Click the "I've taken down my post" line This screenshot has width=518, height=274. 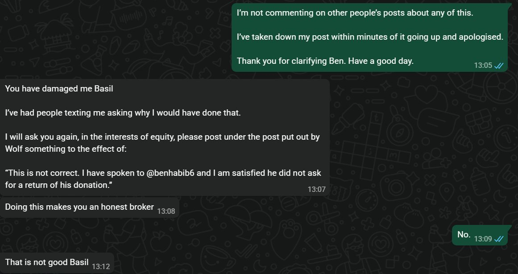pos(369,37)
